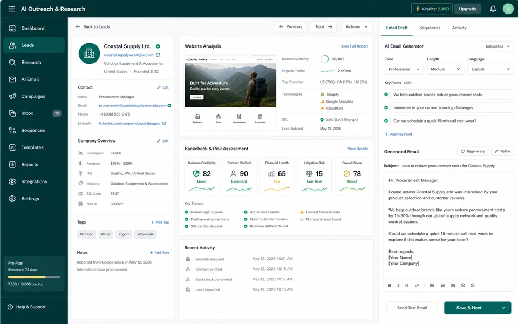The image size is (518, 324).
Task: Click the Templates icon in sidebar
Action: coord(12,147)
